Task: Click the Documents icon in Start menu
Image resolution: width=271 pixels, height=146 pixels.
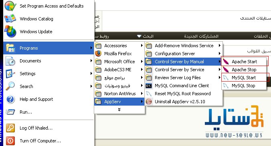Action: point(10,61)
